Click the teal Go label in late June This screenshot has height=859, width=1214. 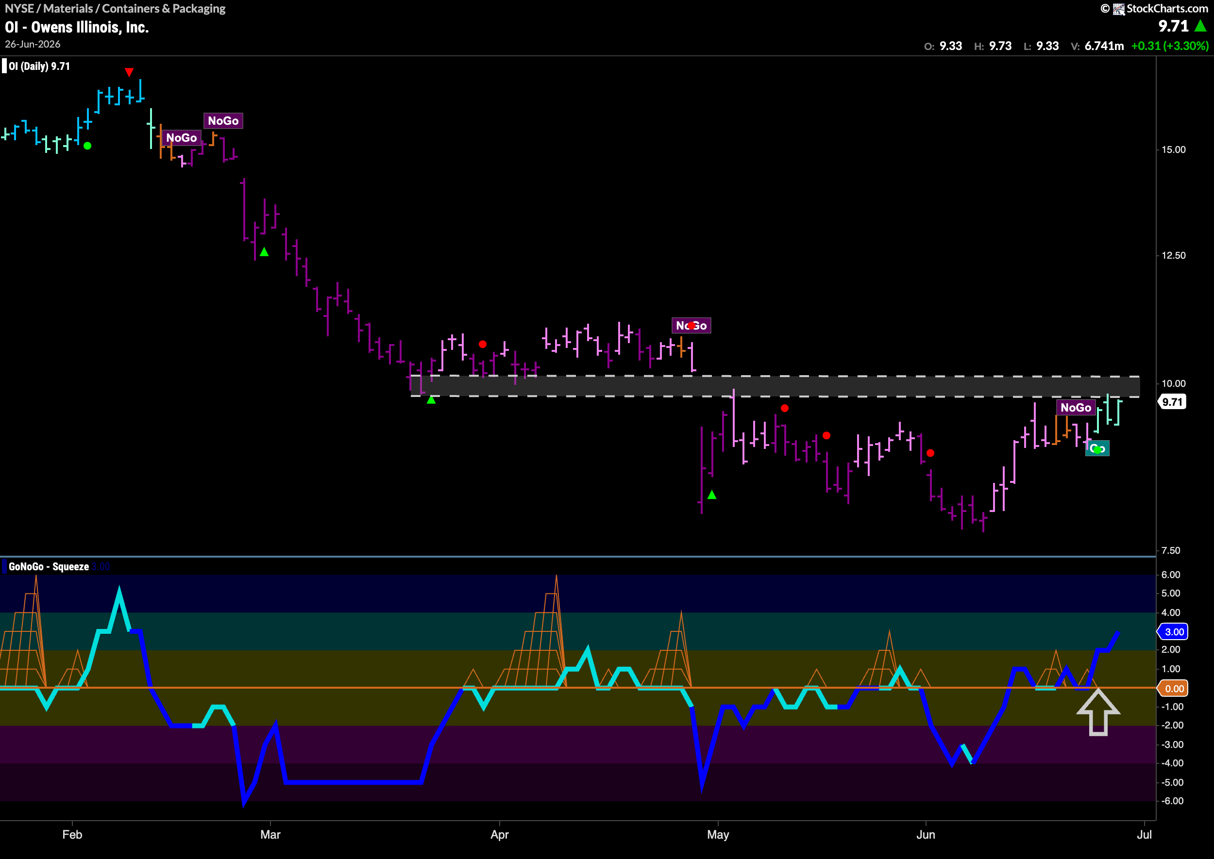click(1097, 449)
